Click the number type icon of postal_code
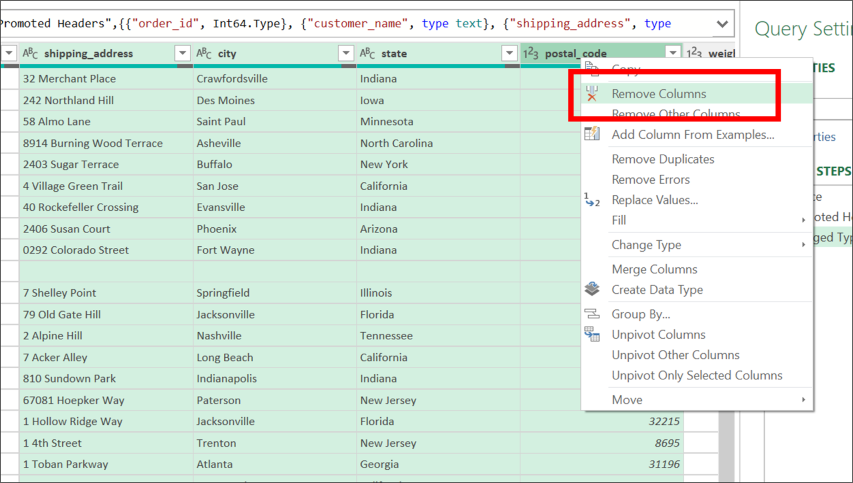 pyautogui.click(x=531, y=53)
